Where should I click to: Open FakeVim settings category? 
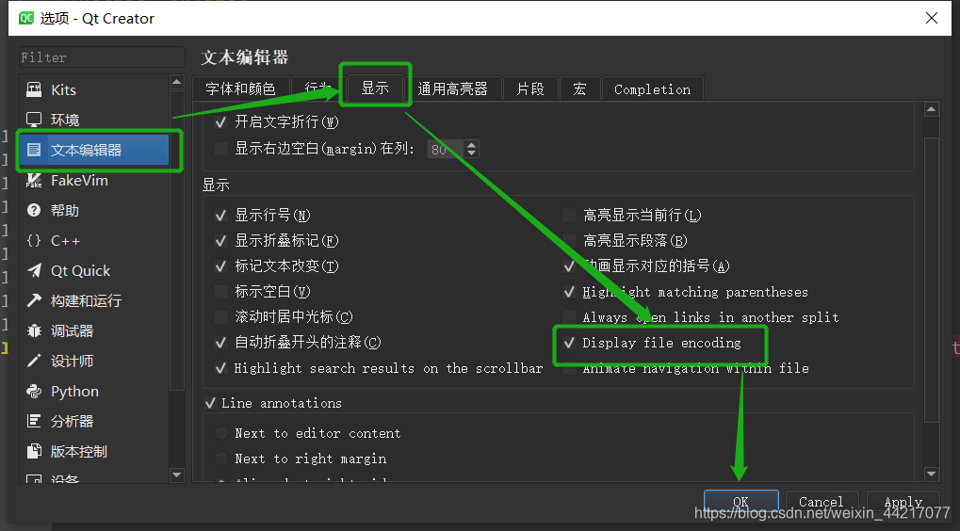point(93,181)
